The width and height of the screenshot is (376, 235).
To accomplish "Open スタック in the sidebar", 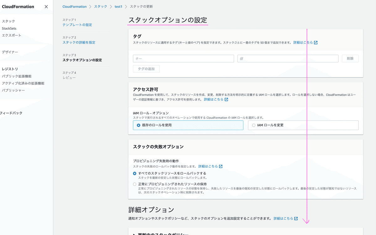I will [x=8, y=21].
